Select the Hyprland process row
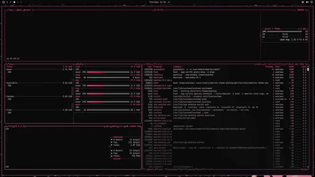 (225, 78)
